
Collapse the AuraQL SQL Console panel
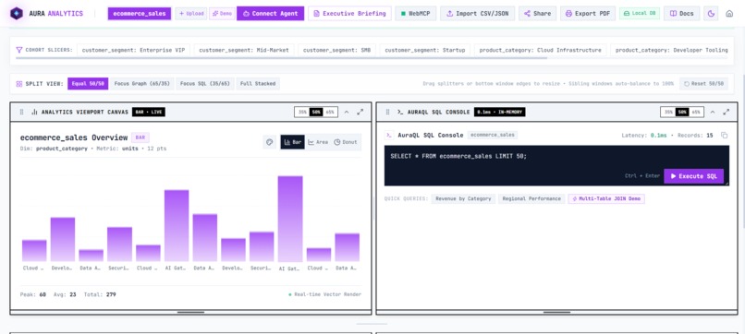click(x=713, y=112)
